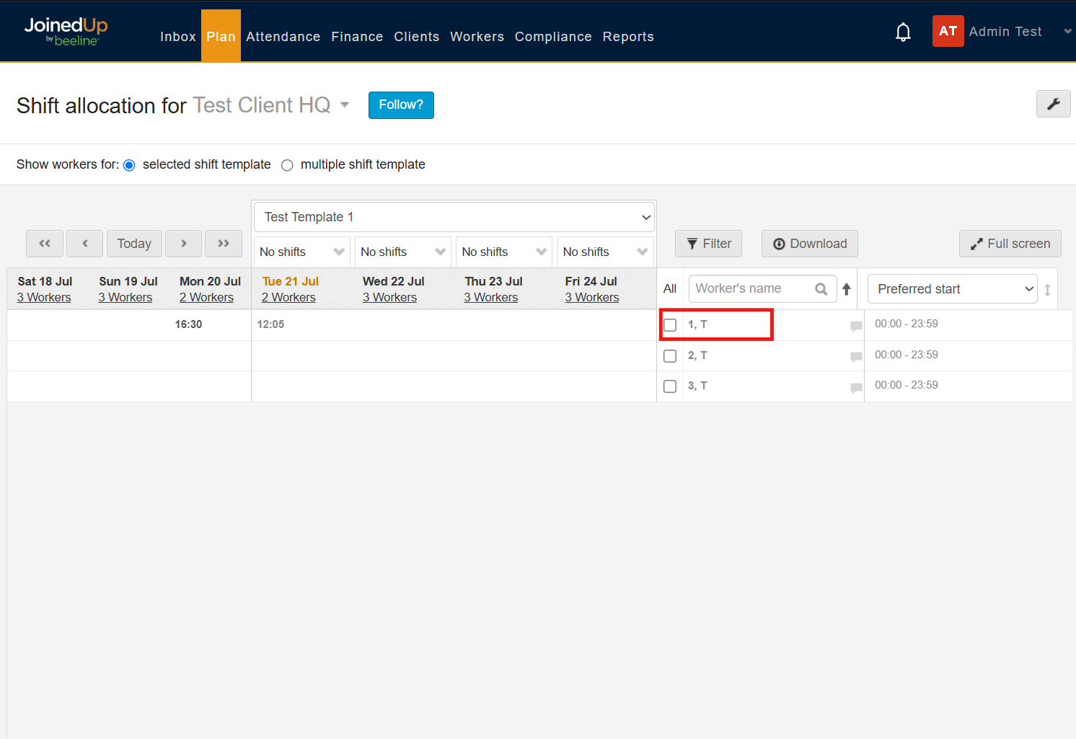Jump back with double-left arrow button
Image resolution: width=1076 pixels, height=739 pixels.
[x=45, y=244]
